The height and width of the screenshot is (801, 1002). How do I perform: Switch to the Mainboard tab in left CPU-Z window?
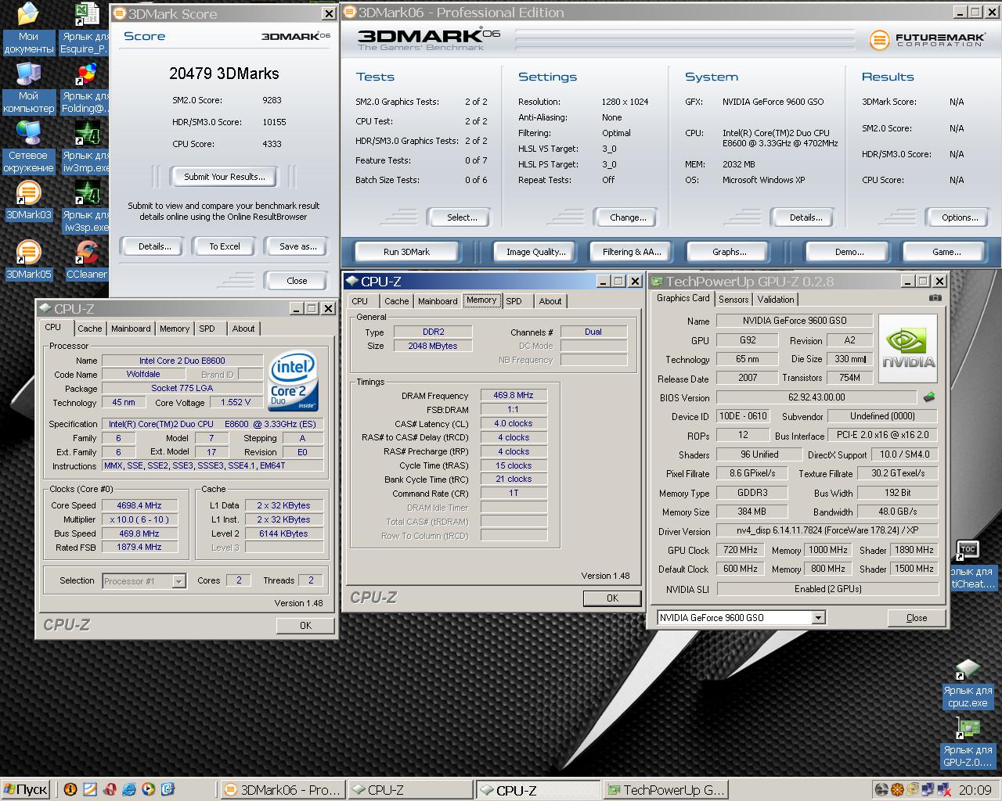(131, 329)
